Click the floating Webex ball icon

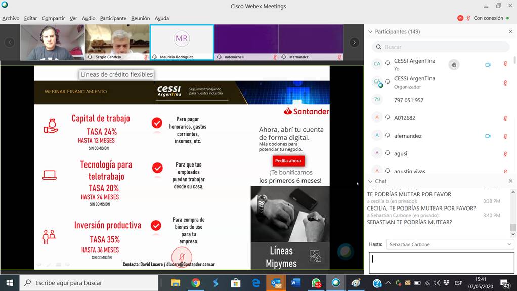tap(345, 252)
